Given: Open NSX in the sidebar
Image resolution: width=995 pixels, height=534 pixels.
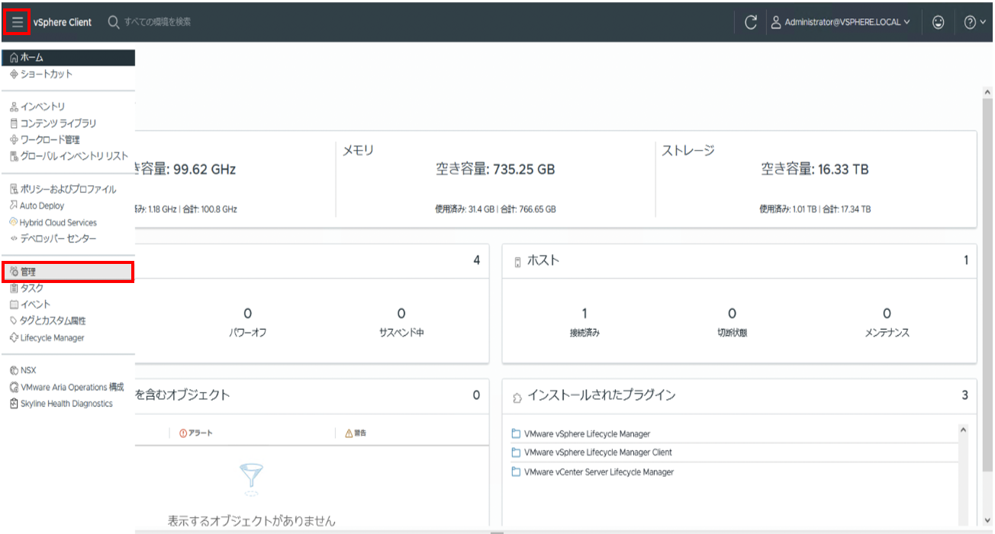Looking at the screenshot, I should [68, 371].
